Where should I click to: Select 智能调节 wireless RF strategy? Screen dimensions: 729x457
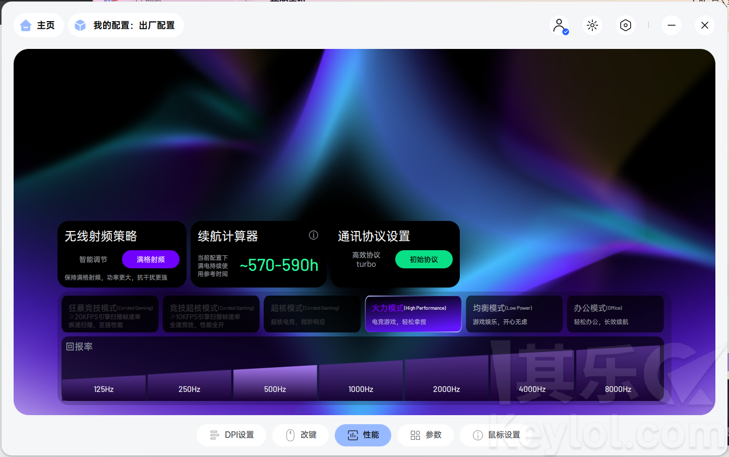tap(93, 259)
